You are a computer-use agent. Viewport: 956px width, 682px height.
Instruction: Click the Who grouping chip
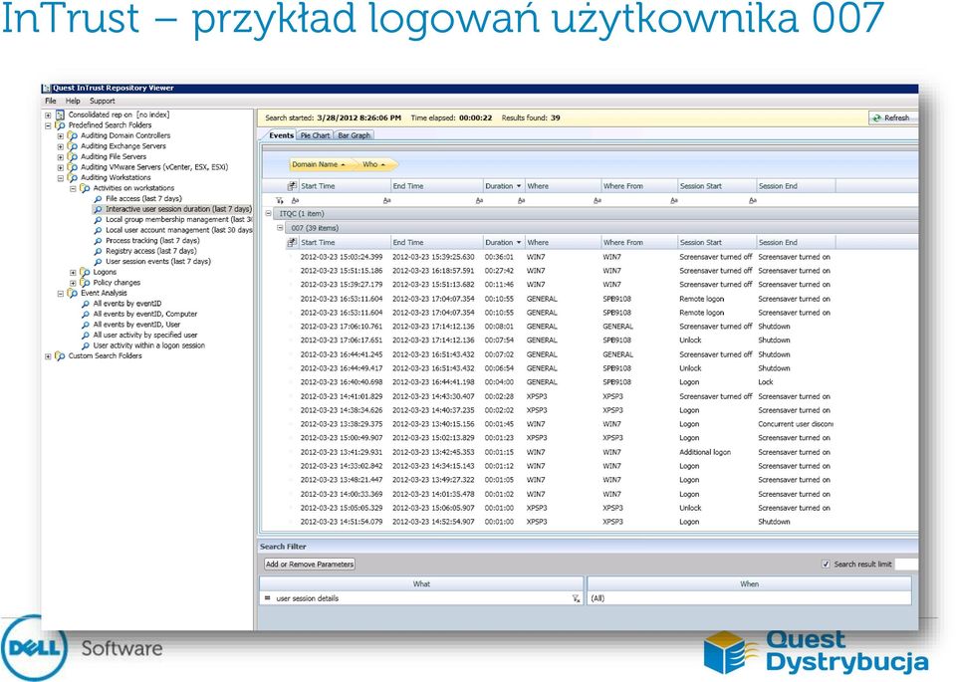pyautogui.click(x=373, y=164)
